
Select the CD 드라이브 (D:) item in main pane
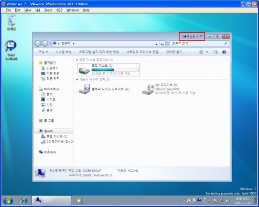169,89
